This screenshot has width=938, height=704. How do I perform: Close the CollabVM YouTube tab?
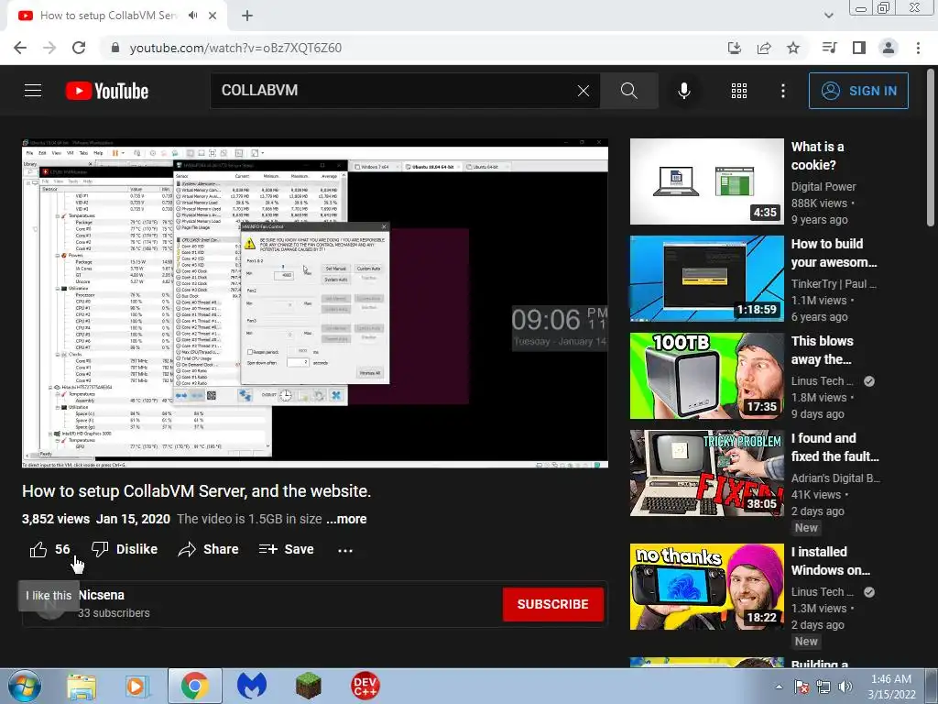pyautogui.click(x=213, y=16)
